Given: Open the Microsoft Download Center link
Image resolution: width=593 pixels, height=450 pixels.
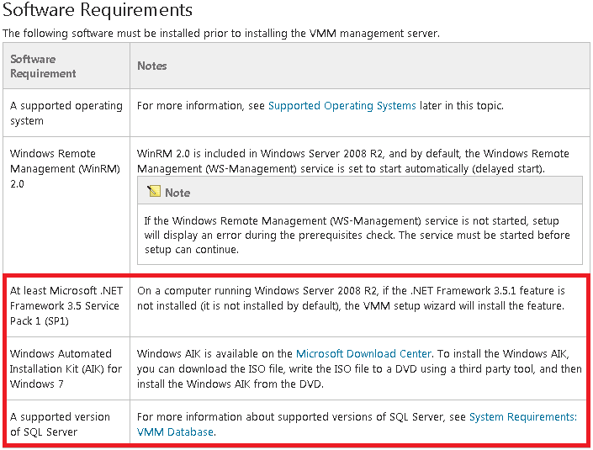Looking at the screenshot, I should point(364,354).
